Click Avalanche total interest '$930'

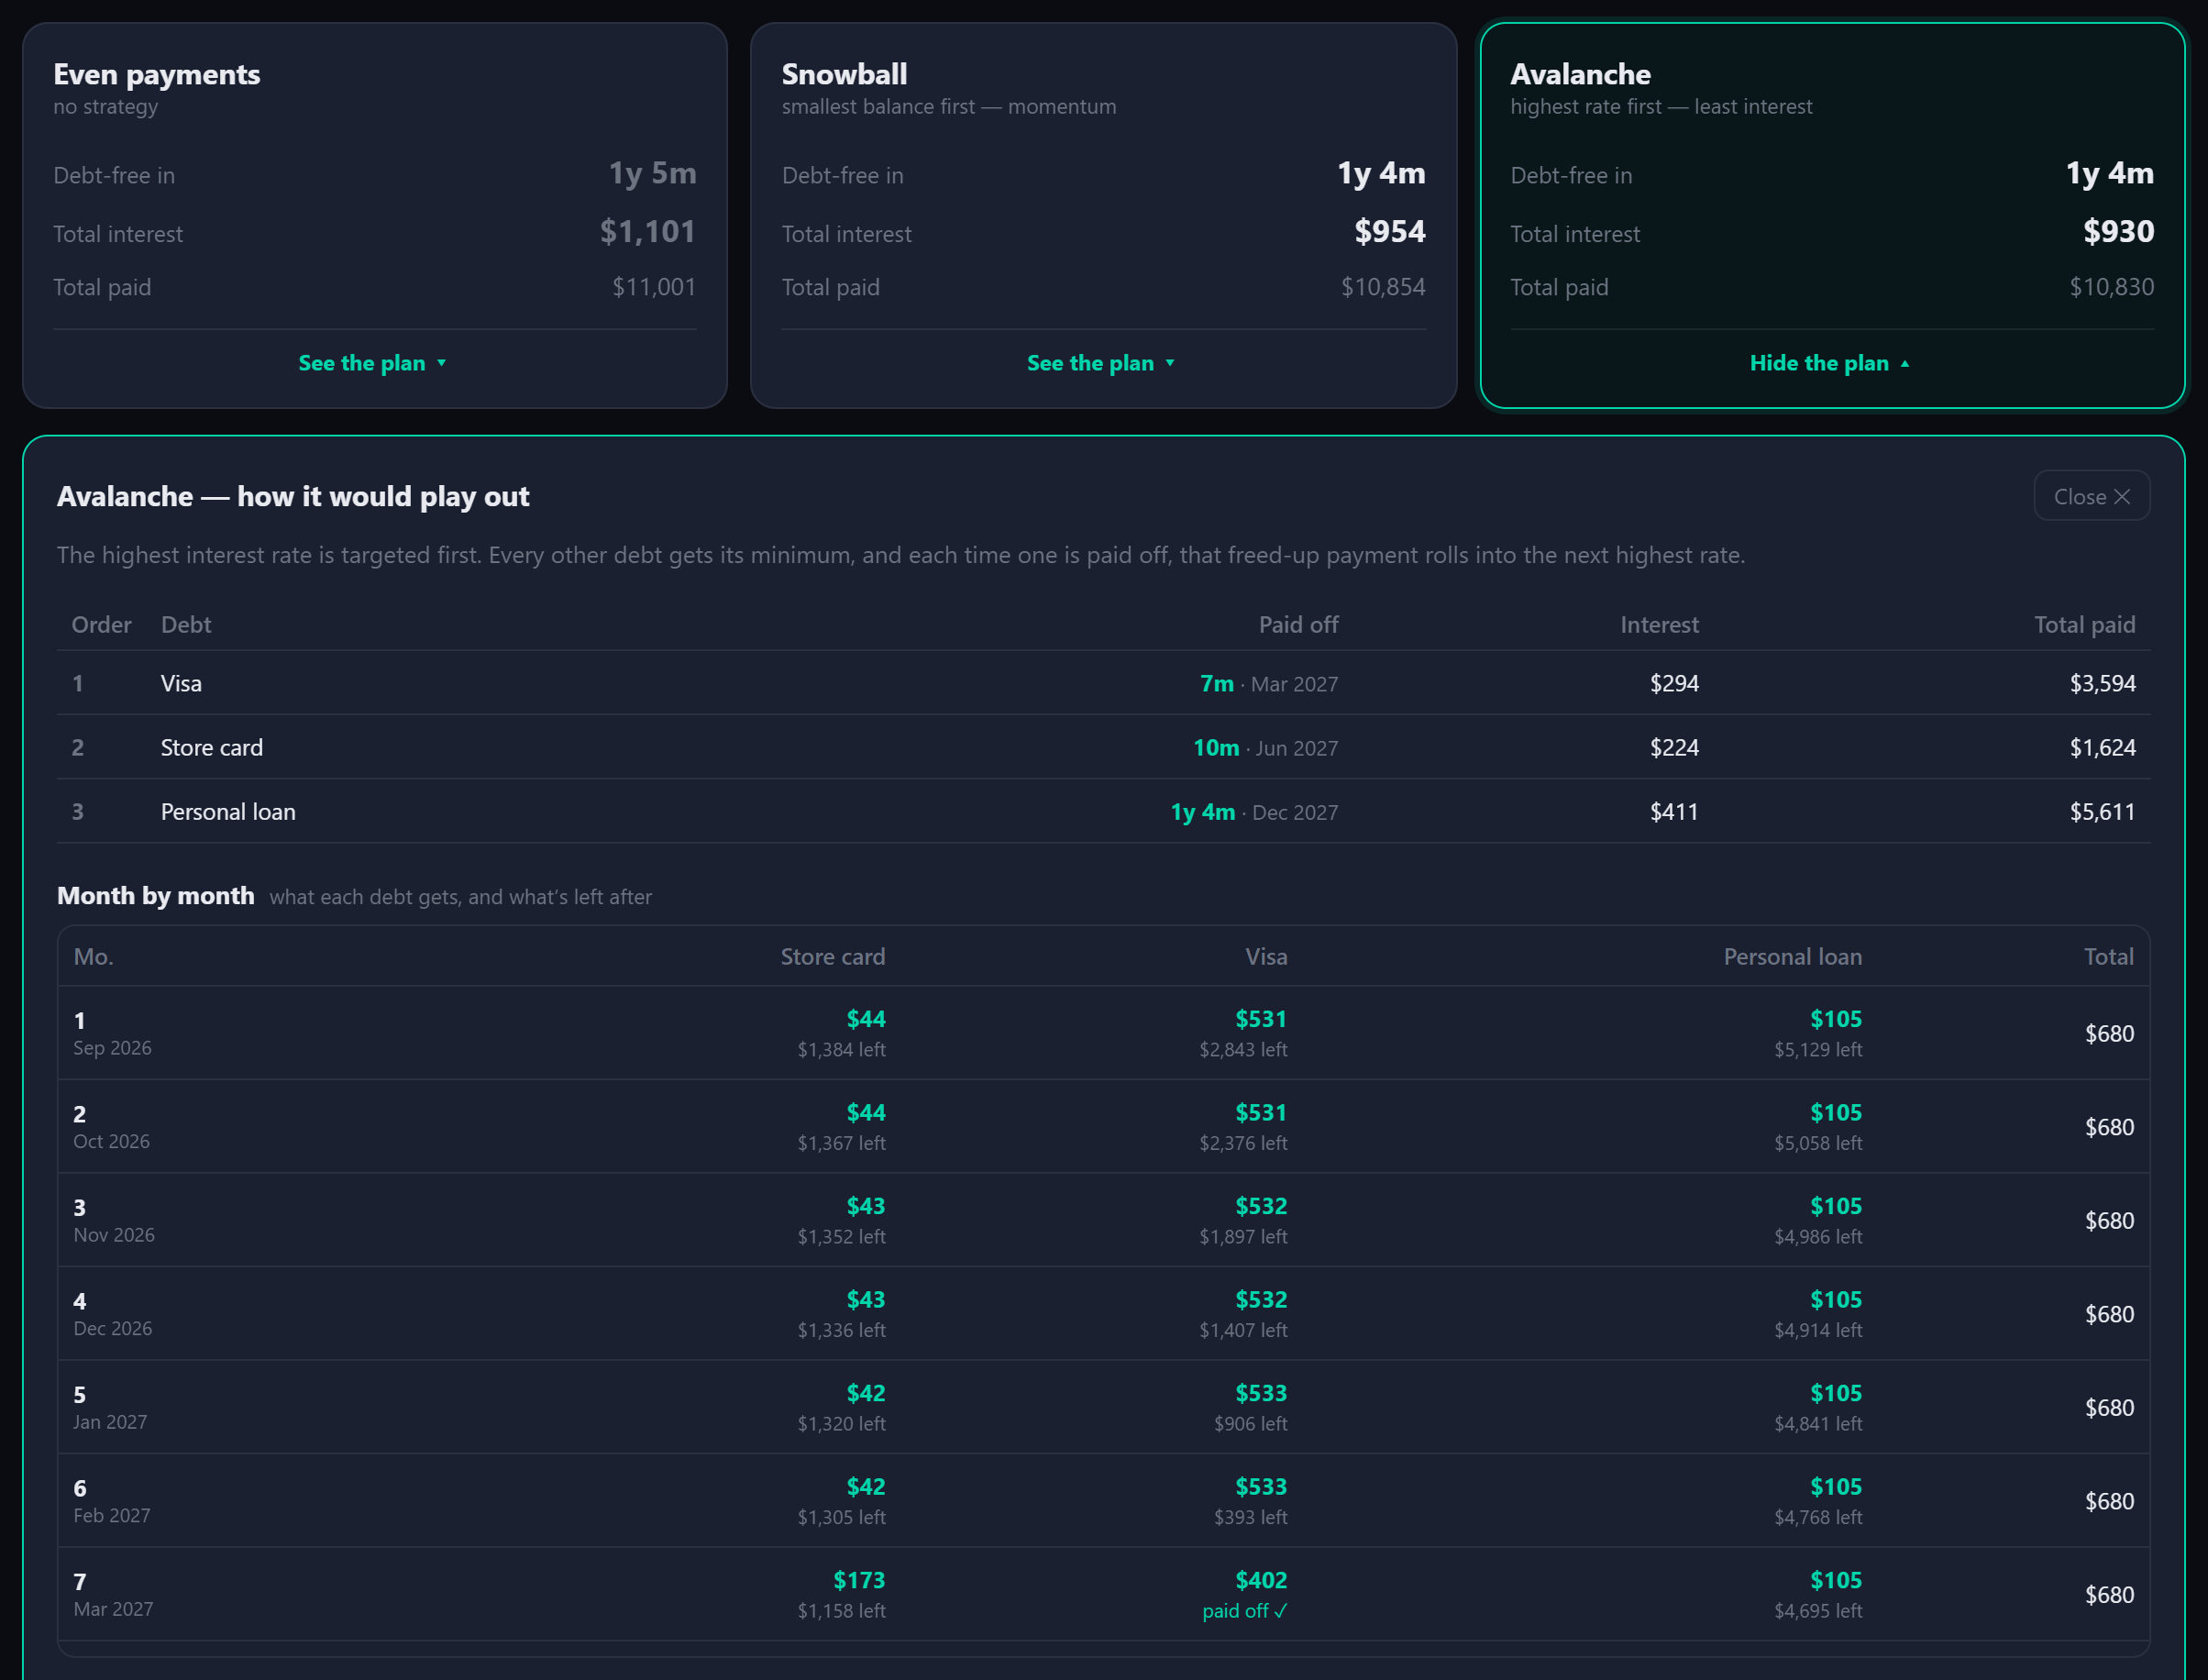pos(2118,232)
